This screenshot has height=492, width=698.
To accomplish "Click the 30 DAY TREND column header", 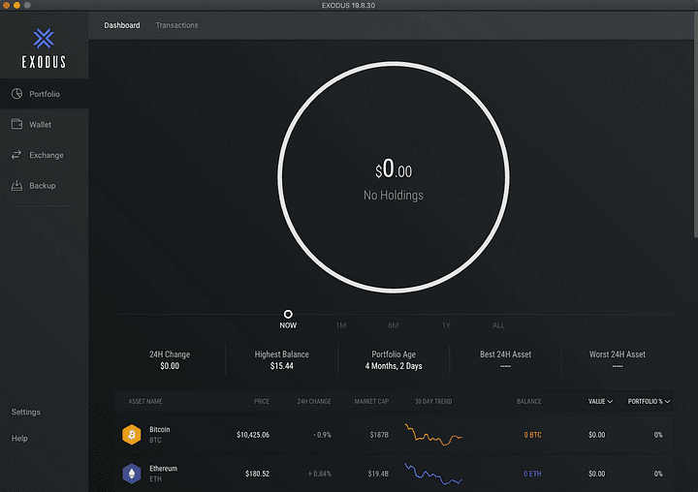I will pyautogui.click(x=433, y=401).
